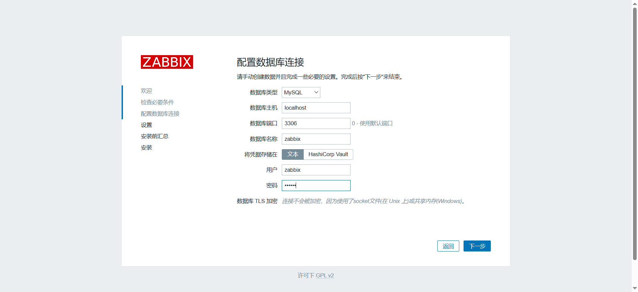This screenshot has width=638, height=292.
Task: Click the scrollbar down arrow
Action: 635,288
